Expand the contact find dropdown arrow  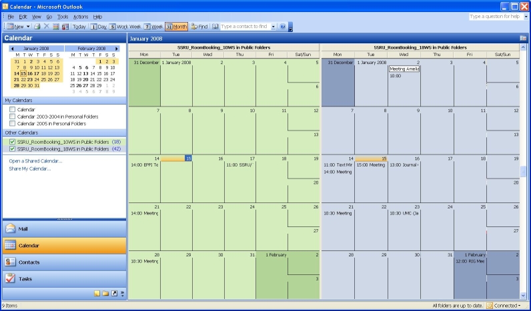[274, 27]
